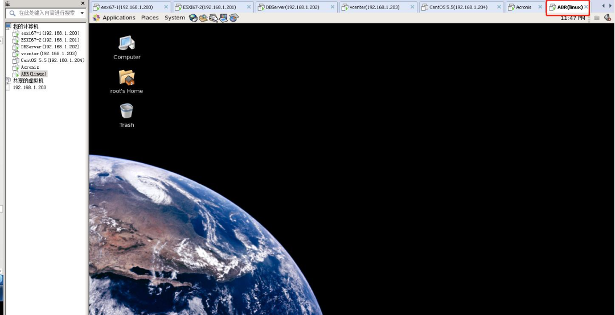Screen dimensions: 615x315
Task: Show tabs further left with the arrow
Action: click(x=603, y=6)
